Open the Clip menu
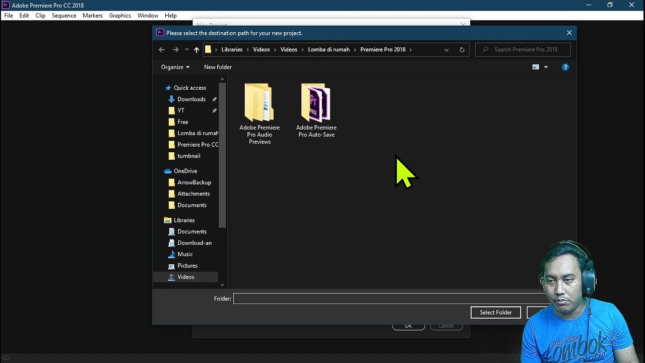Image resolution: width=645 pixels, height=363 pixels. pos(40,16)
